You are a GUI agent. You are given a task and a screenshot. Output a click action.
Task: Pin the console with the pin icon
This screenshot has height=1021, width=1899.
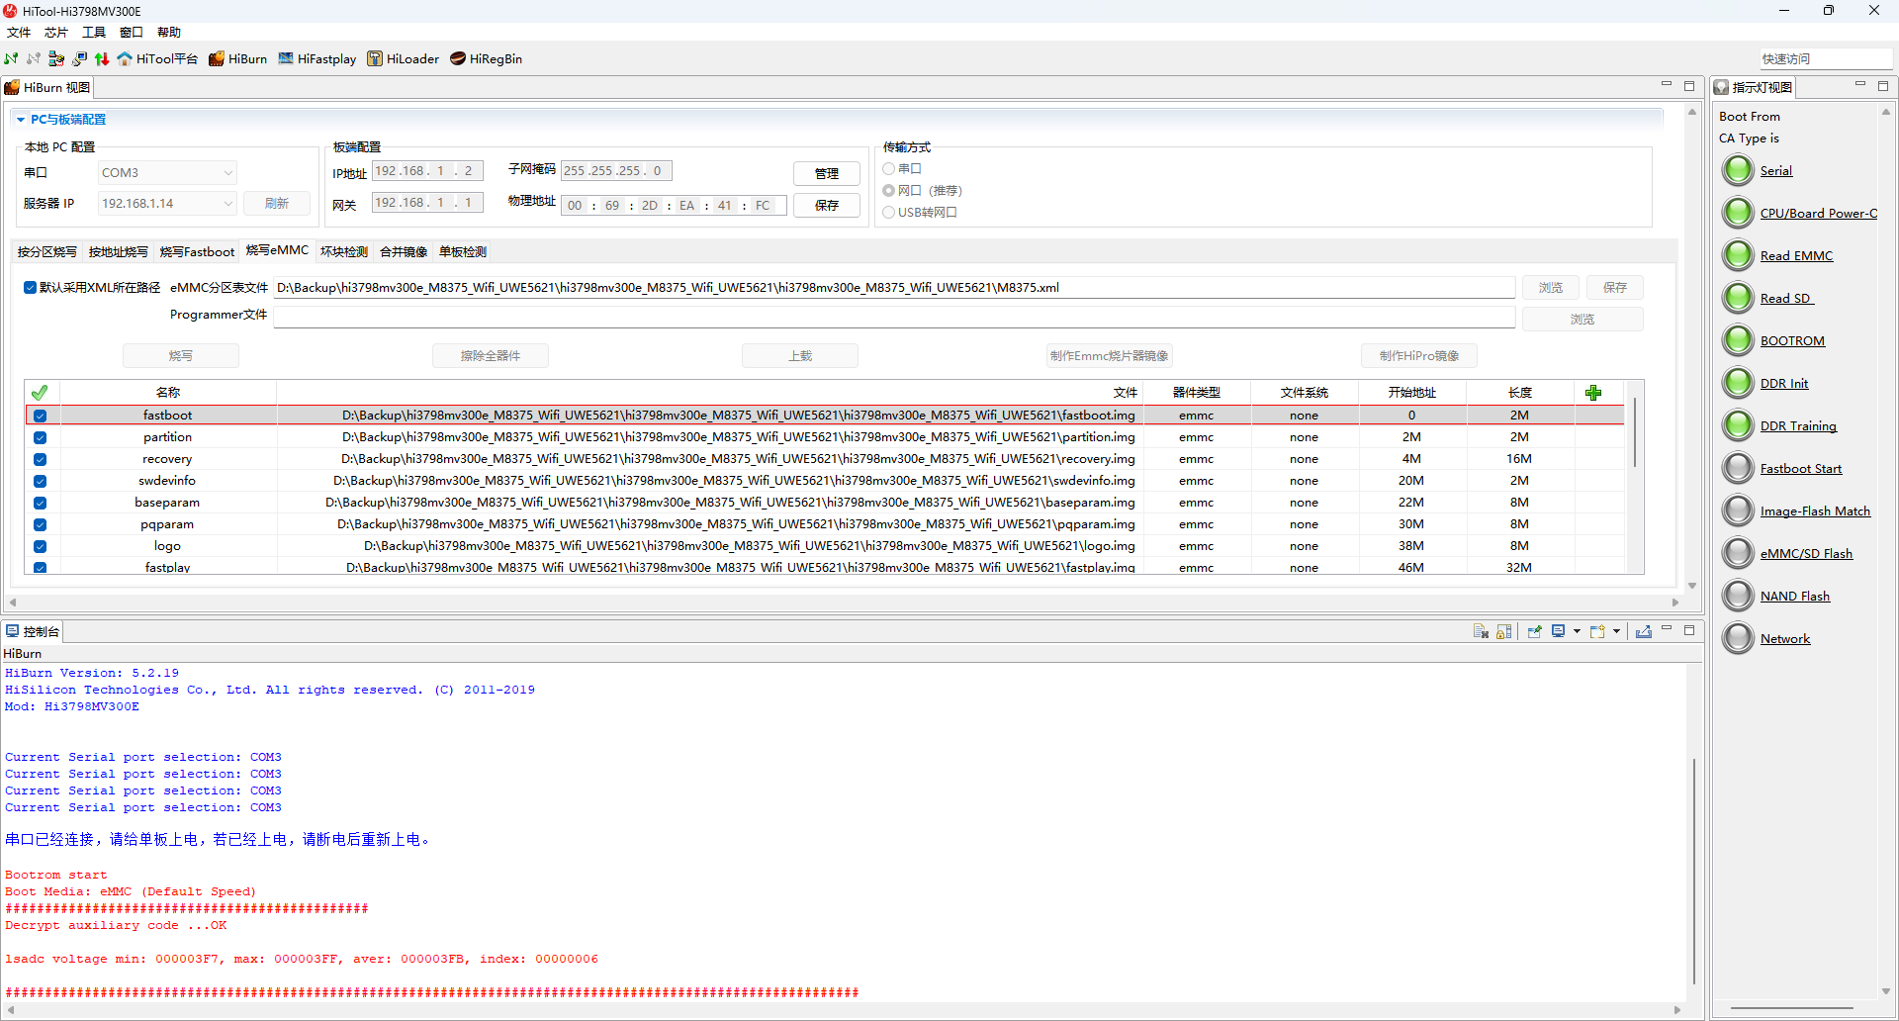coord(1534,631)
